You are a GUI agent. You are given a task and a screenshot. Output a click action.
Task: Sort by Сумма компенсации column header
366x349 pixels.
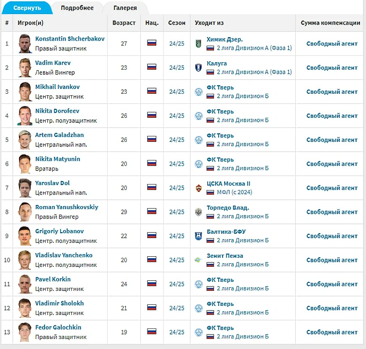pos(330,23)
